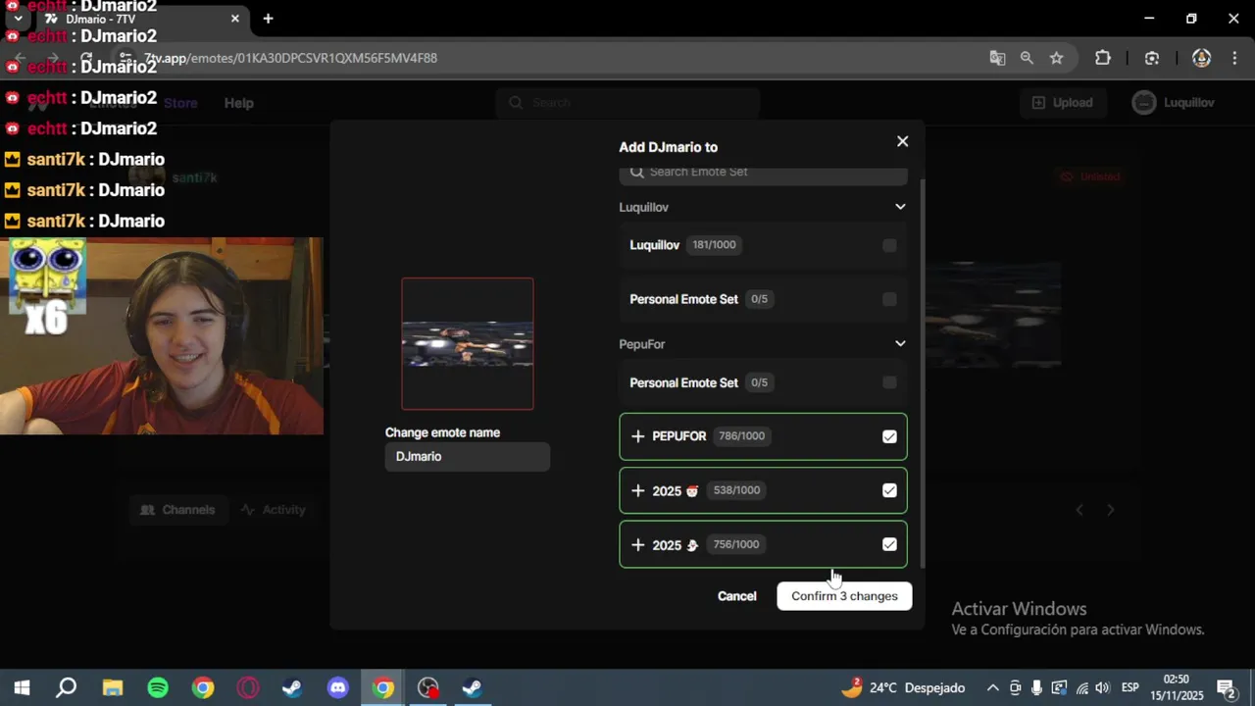Open Opera GX from taskbar
The width and height of the screenshot is (1255, 706).
click(248, 687)
